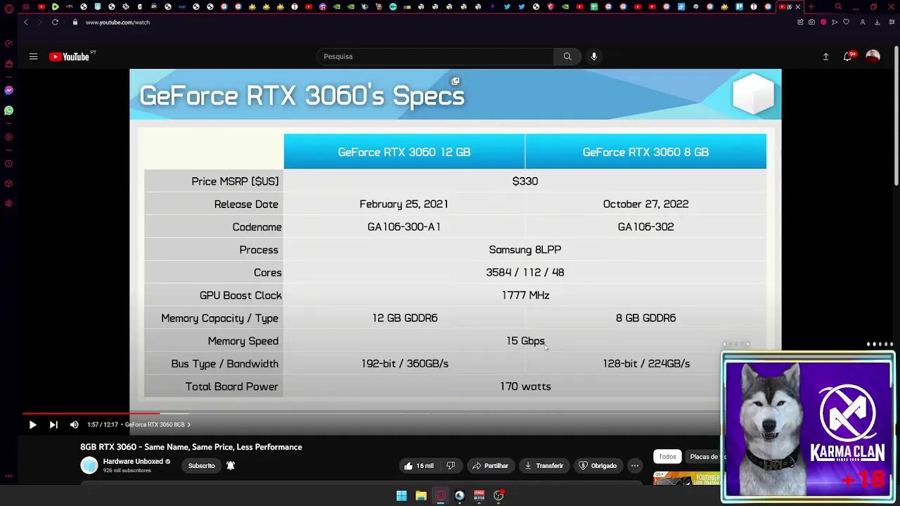Open sidebar history clock icon
Screen dimensions: 900x506
tap(8, 164)
